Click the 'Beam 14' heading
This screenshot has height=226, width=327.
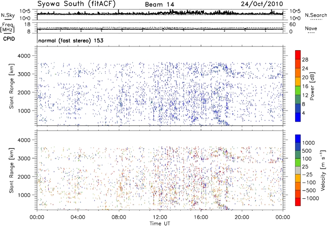click(159, 4)
